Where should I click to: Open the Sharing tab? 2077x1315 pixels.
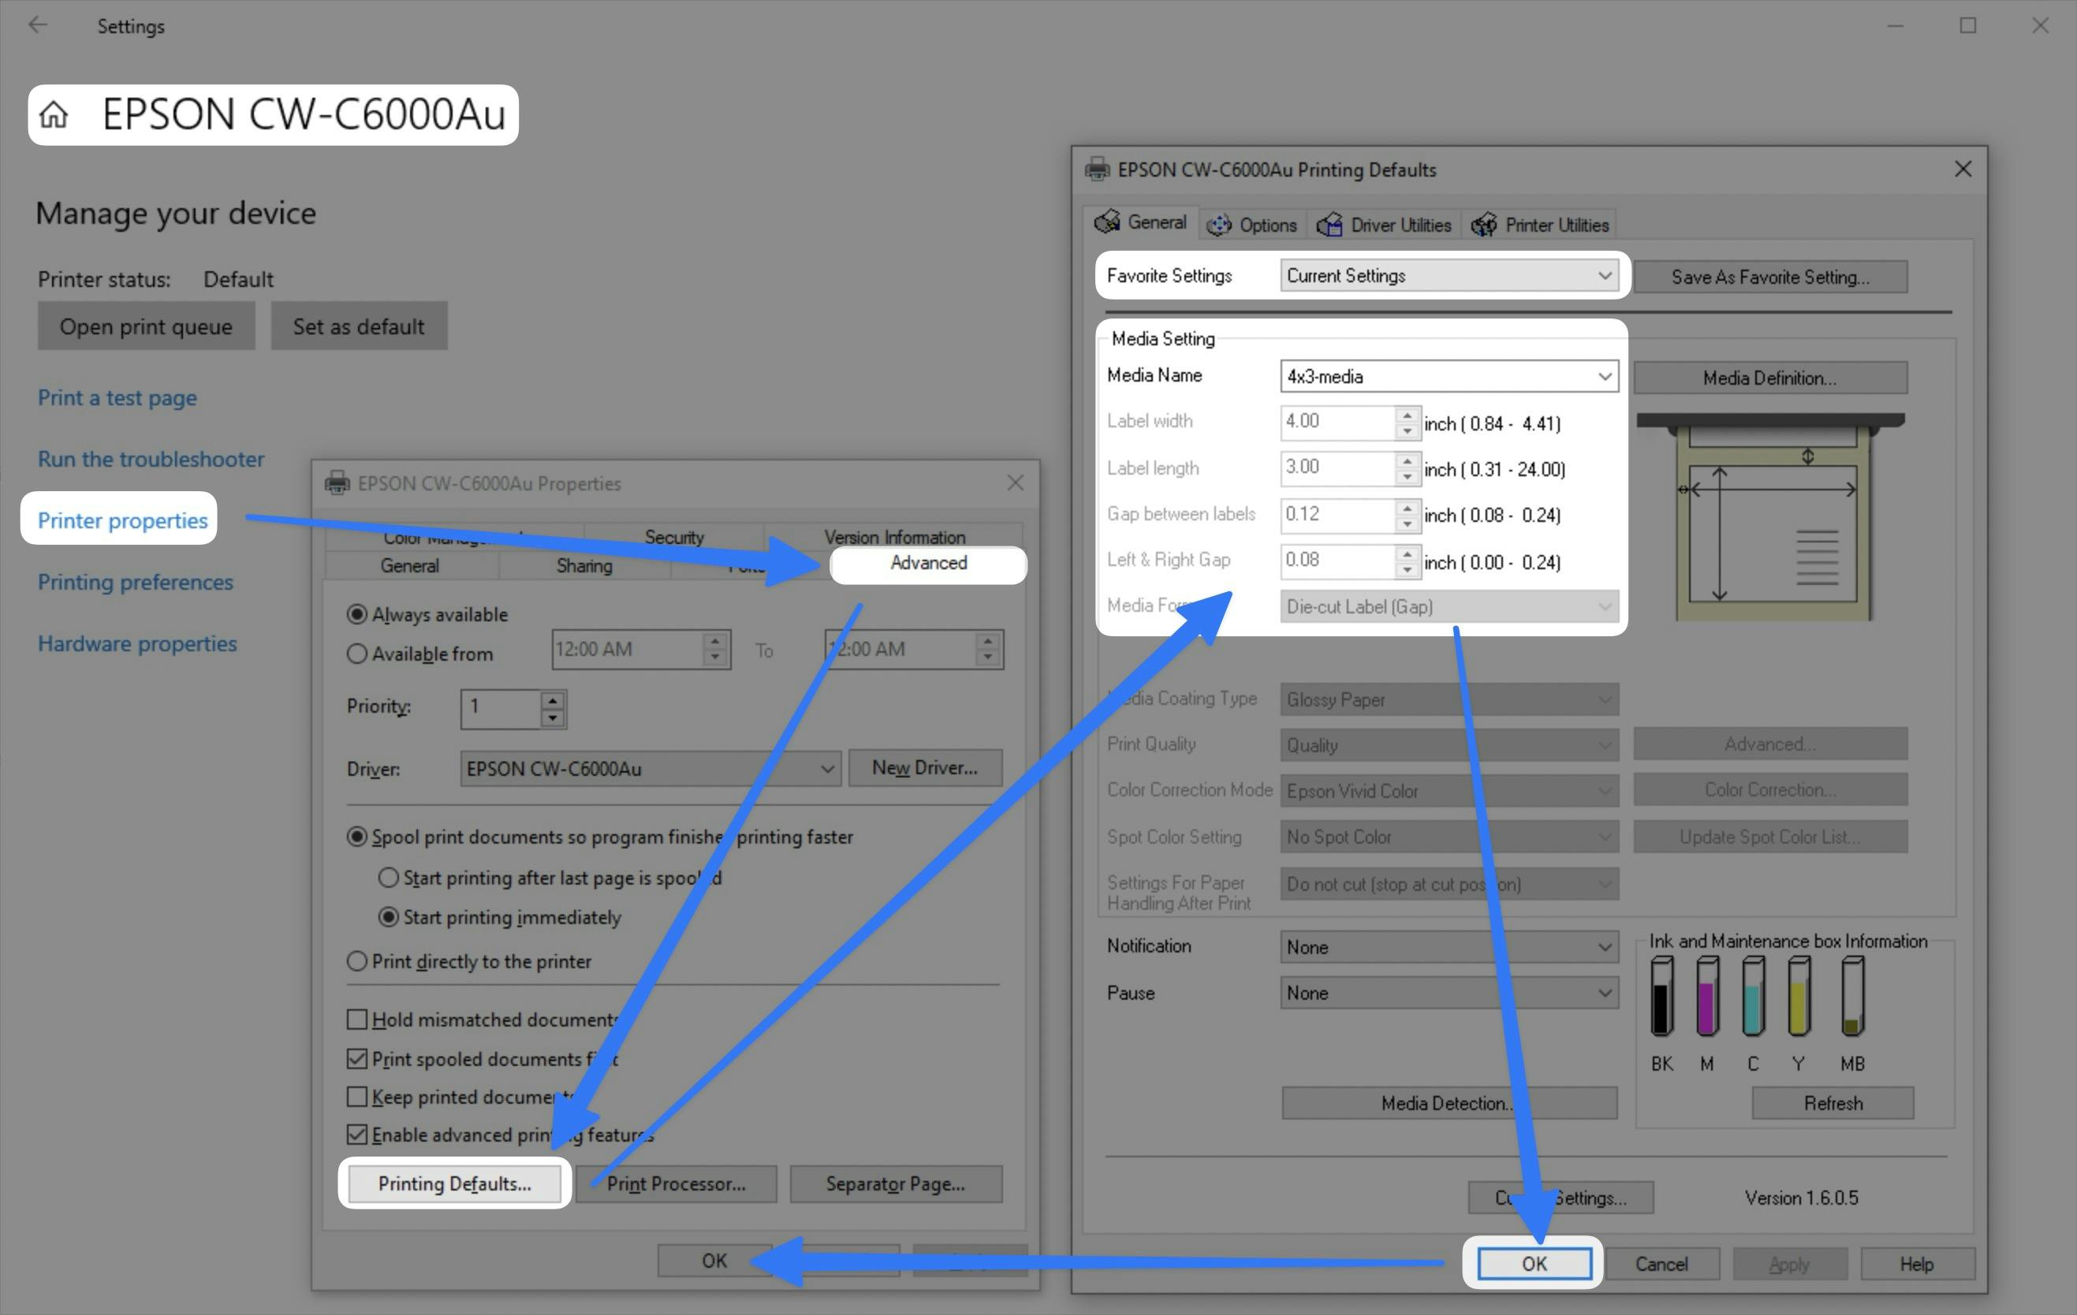pos(584,566)
